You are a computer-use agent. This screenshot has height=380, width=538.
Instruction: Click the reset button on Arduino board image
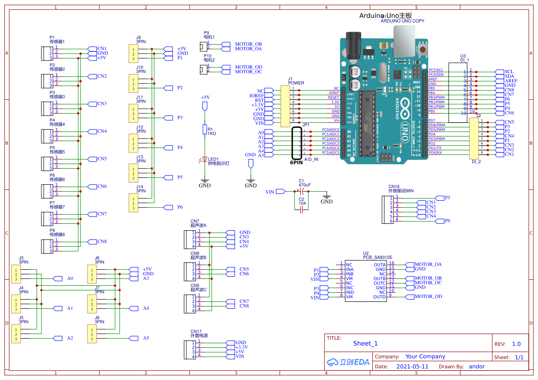point(422,49)
